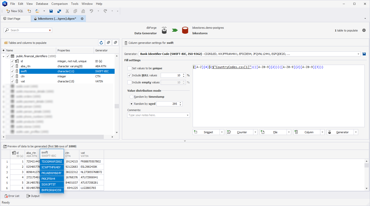The width and height of the screenshot is (370, 206).
Task: Open the Comments dropdown
Action: pyautogui.click(x=188, y=115)
